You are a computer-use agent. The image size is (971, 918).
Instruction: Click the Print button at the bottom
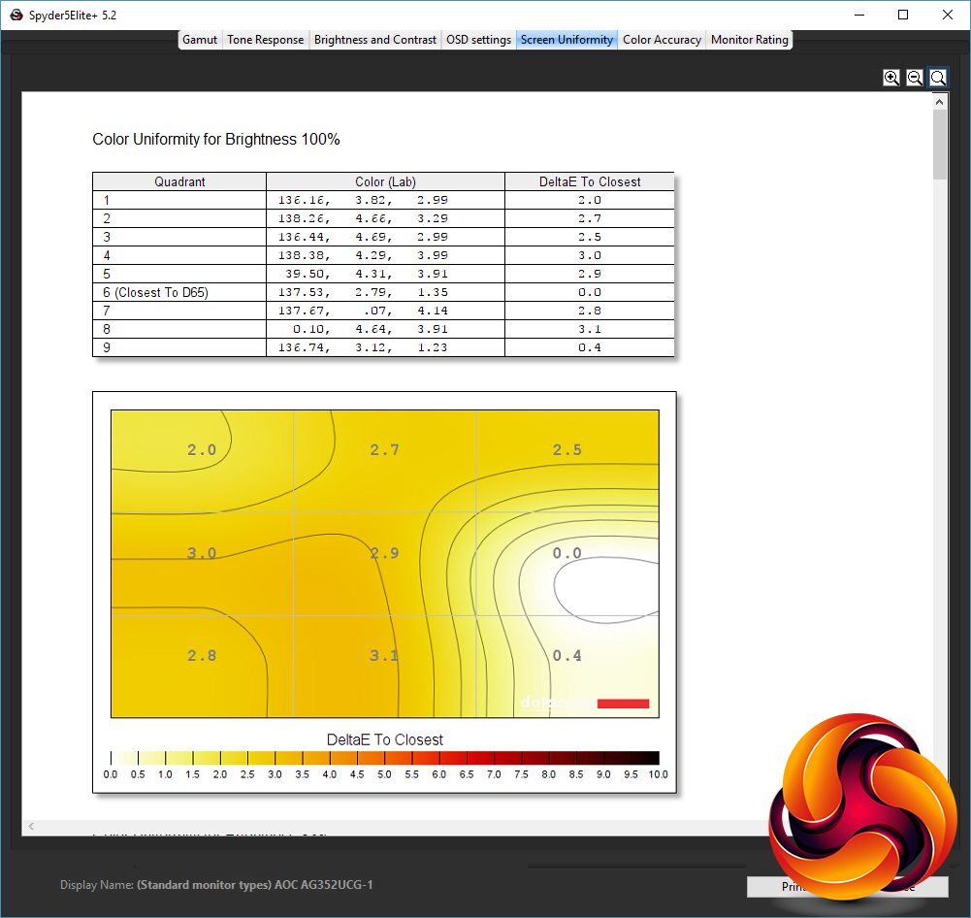pyautogui.click(x=793, y=887)
